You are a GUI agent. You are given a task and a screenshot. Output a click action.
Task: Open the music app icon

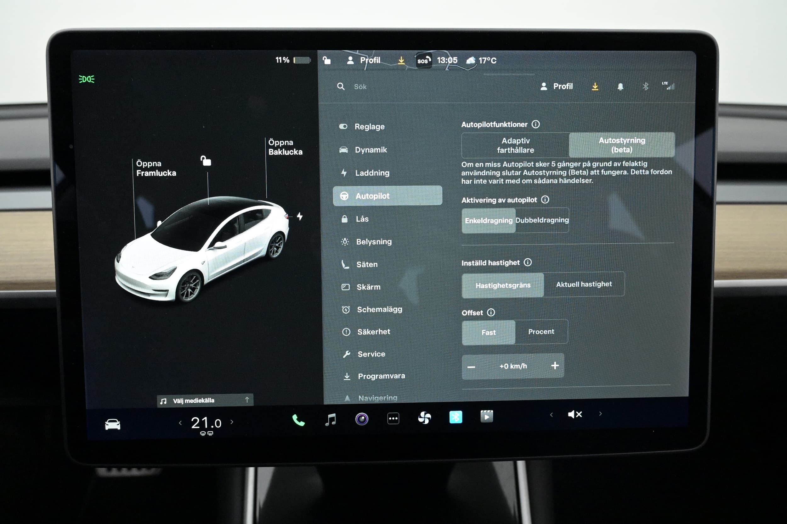[330, 419]
